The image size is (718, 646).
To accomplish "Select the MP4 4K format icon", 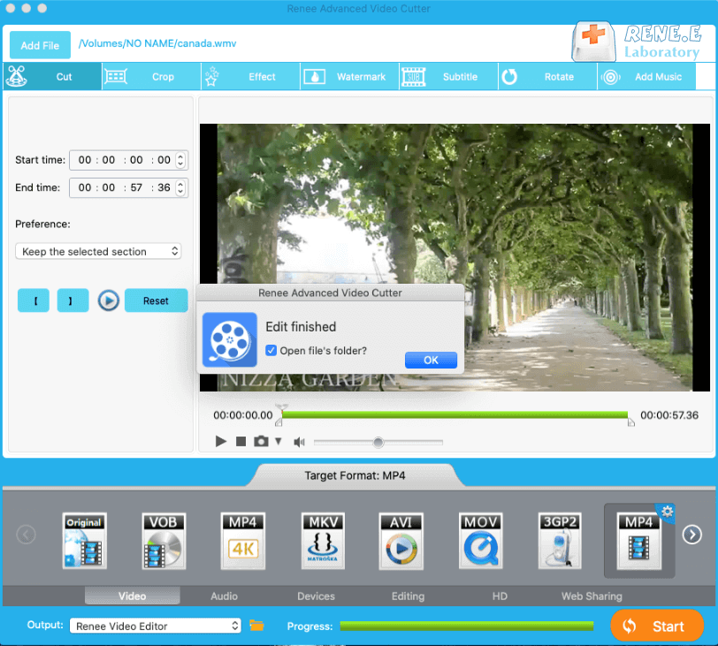I will tap(242, 541).
